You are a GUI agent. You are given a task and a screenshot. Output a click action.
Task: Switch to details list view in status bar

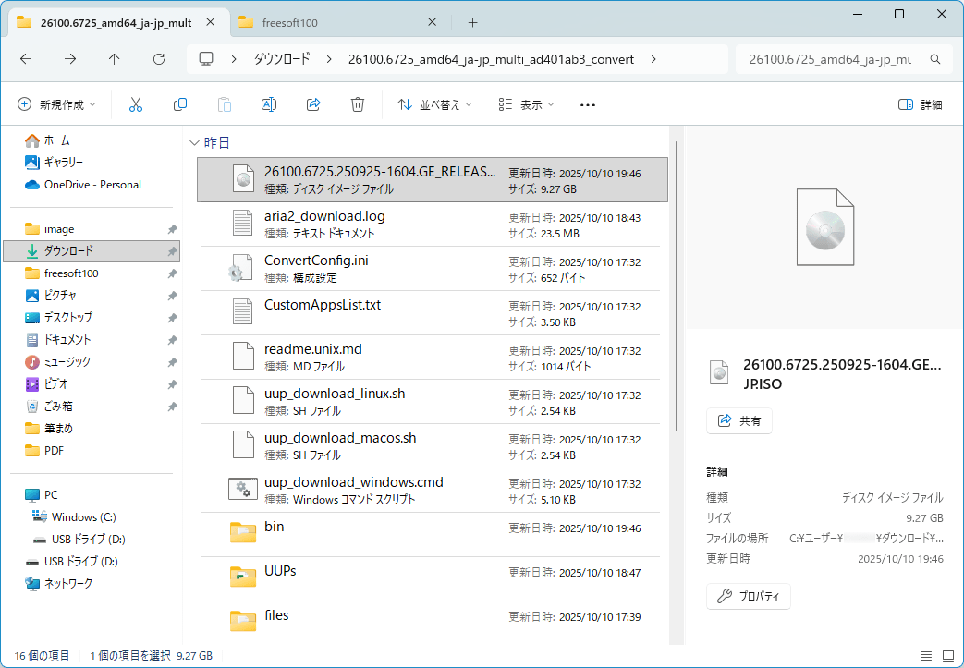point(925,656)
